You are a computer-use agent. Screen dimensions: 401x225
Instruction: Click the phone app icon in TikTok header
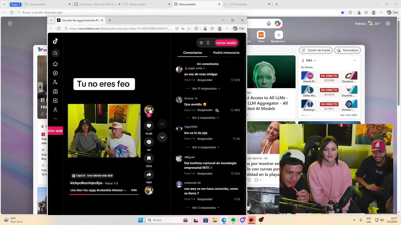click(208, 43)
